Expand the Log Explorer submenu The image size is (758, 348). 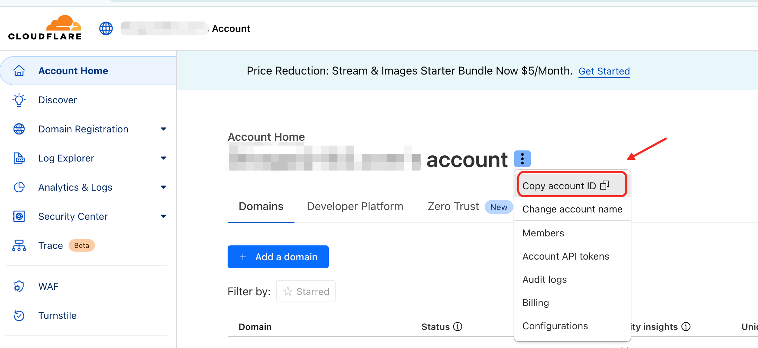tap(164, 158)
